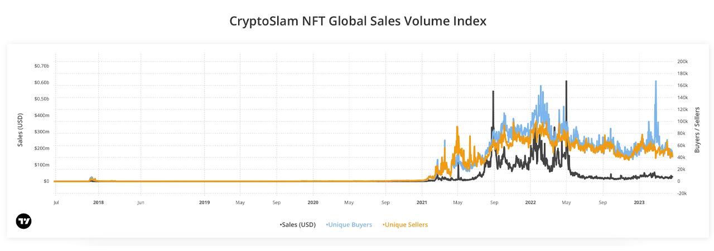Click the 2023 x-axis label

tap(639, 202)
